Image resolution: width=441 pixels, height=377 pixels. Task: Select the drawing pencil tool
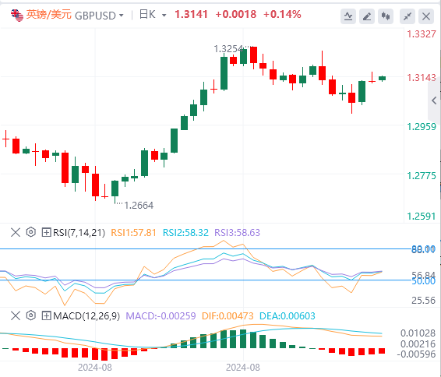coord(367,16)
